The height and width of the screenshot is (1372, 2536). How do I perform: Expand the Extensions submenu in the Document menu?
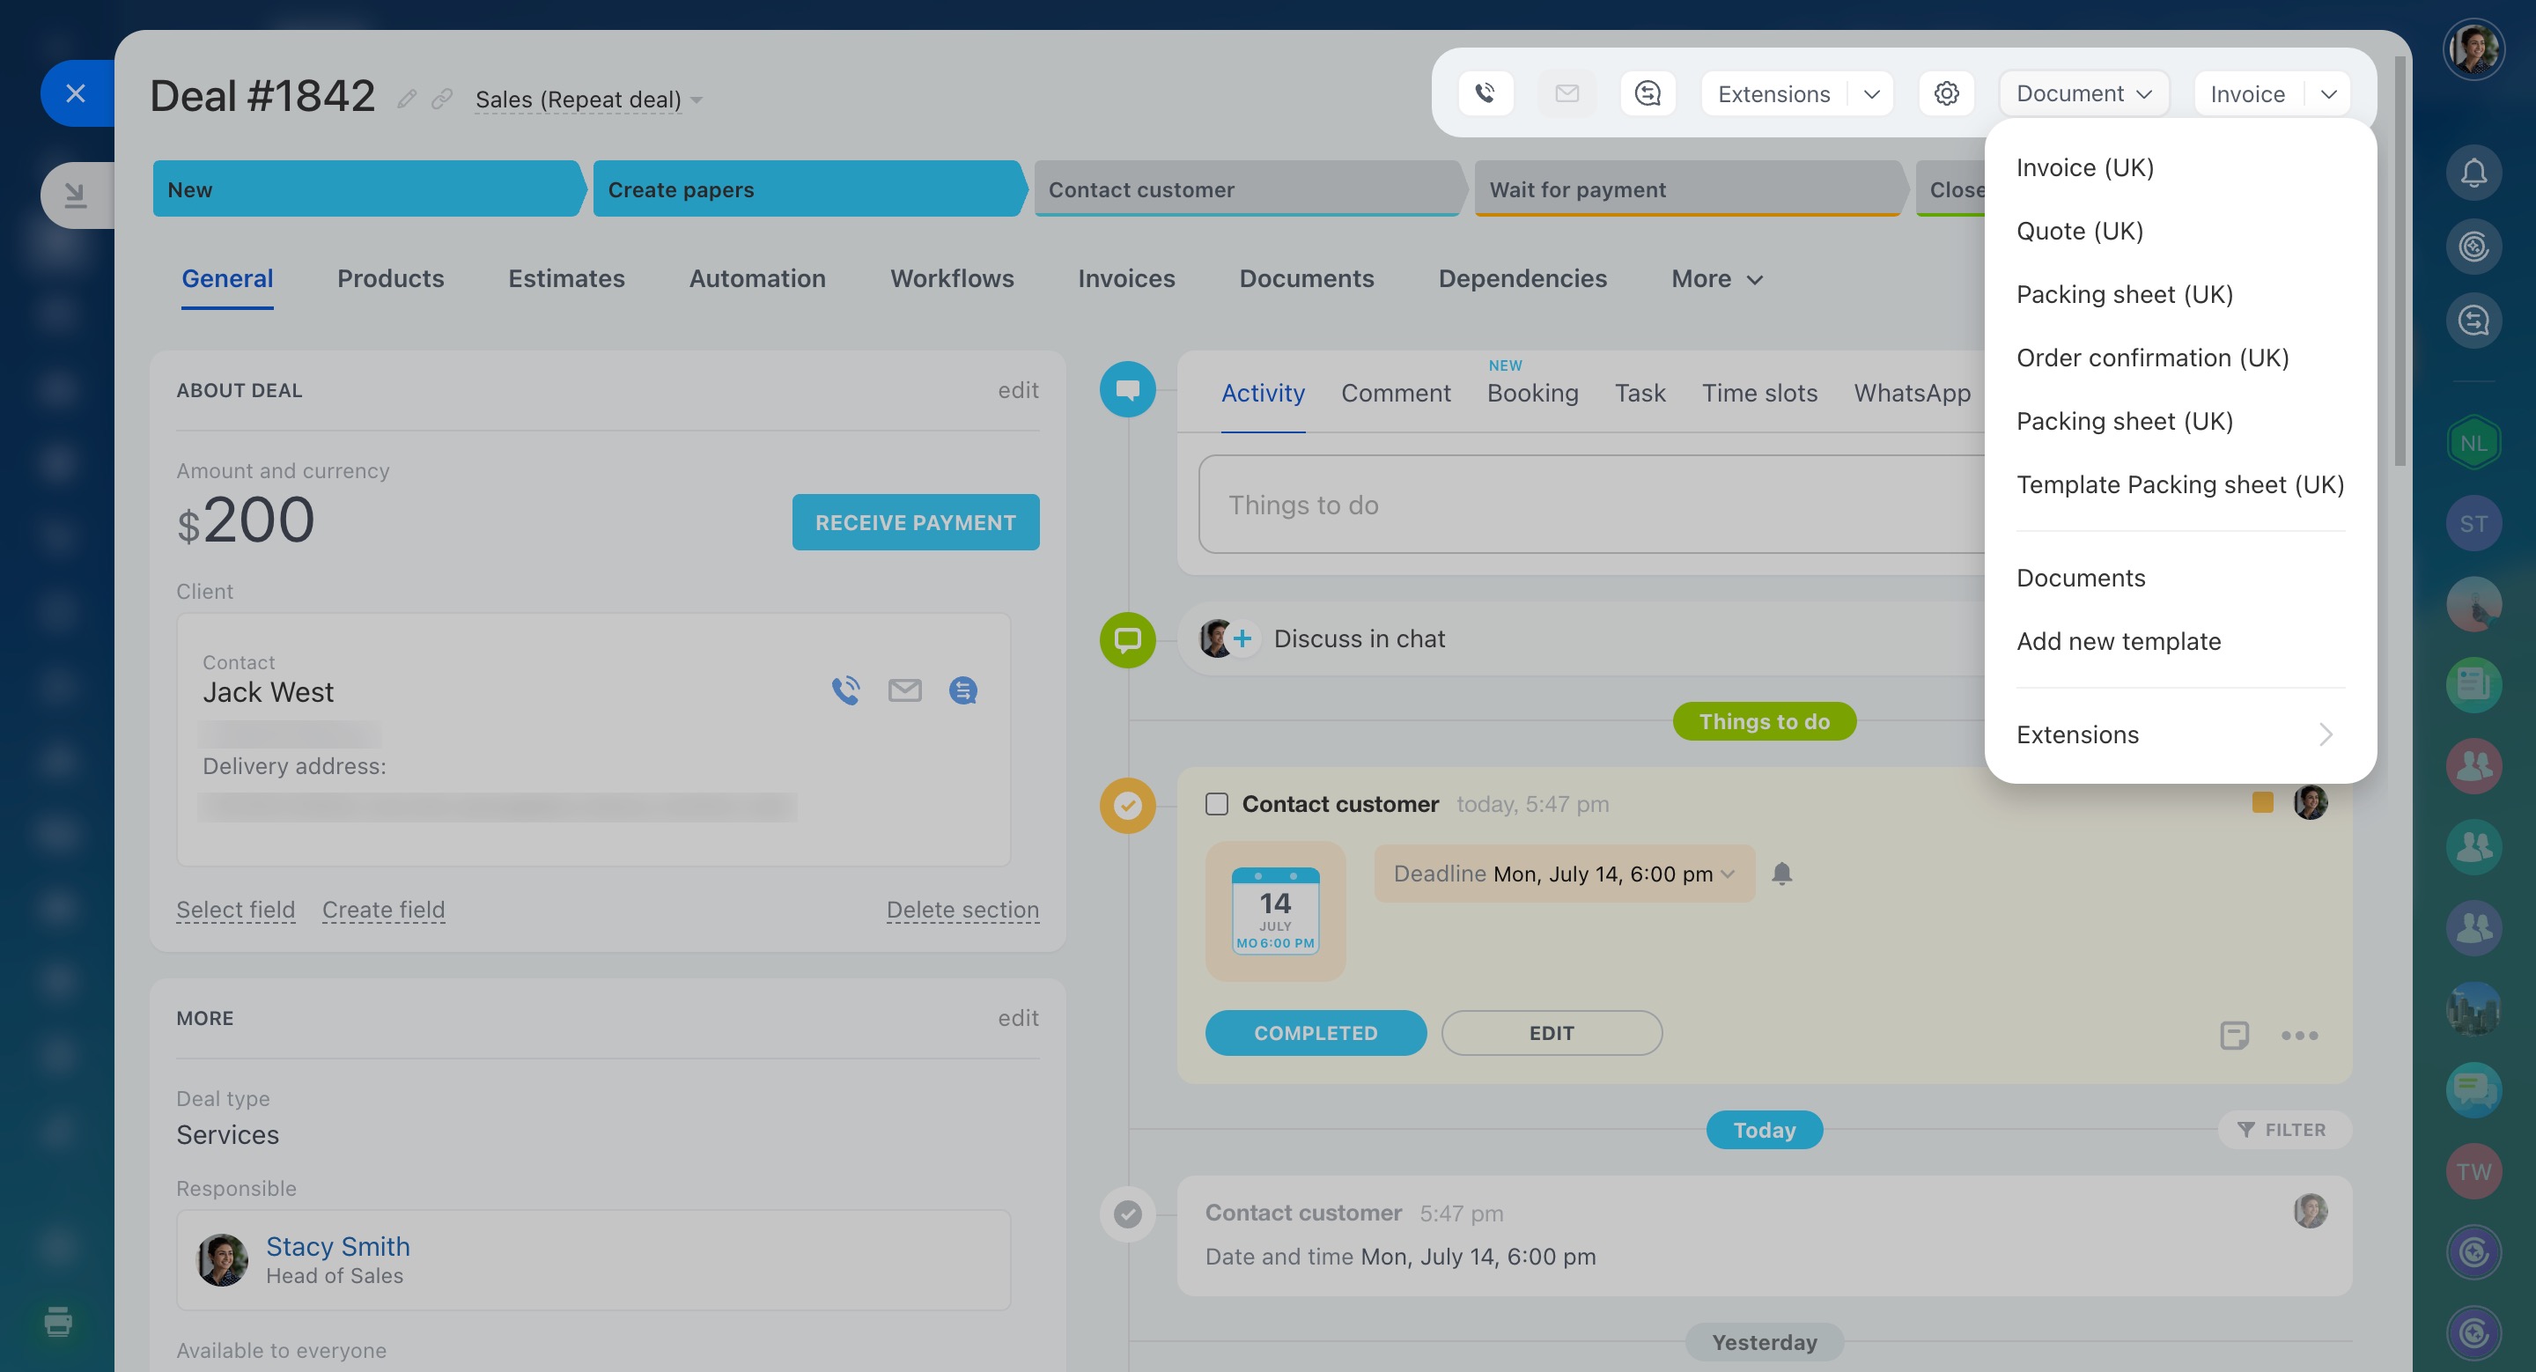point(2179,734)
